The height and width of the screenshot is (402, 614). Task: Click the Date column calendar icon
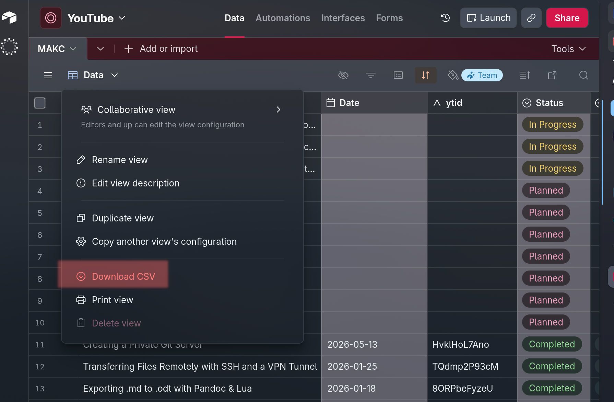pos(331,103)
